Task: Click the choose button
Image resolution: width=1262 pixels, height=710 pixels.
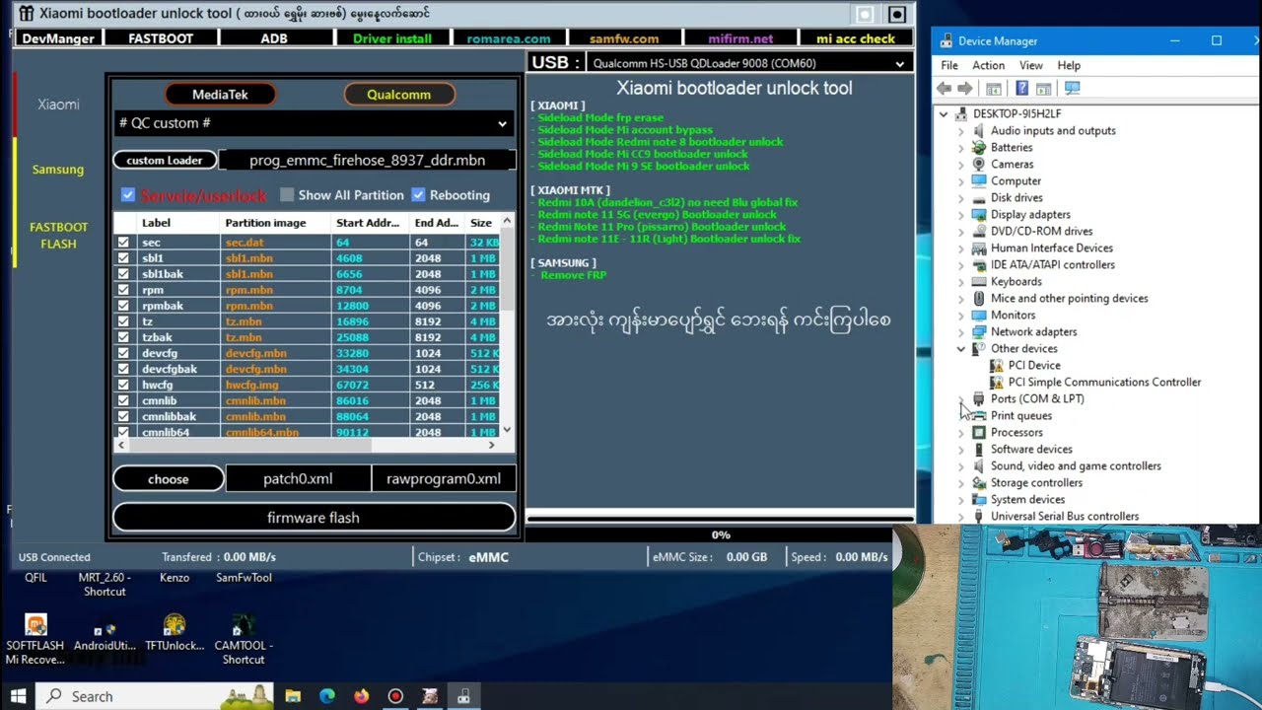Action: click(169, 479)
